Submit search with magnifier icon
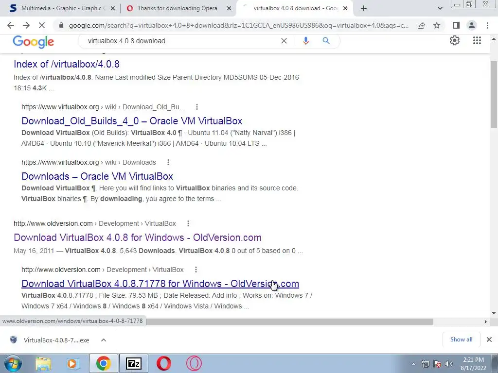498x373 pixels. [x=326, y=41]
